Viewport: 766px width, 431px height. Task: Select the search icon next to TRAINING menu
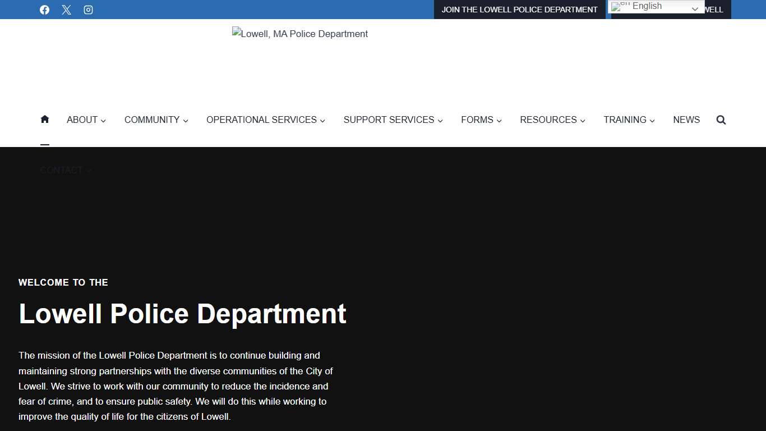[x=721, y=120]
